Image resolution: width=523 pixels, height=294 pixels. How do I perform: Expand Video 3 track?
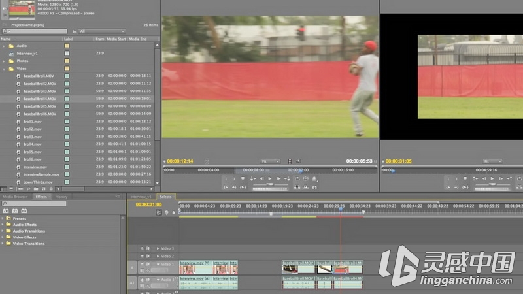pyautogui.click(x=158, y=248)
